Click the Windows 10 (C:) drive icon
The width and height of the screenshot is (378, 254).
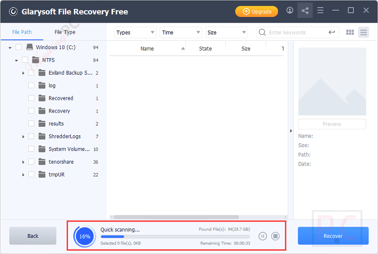point(30,47)
